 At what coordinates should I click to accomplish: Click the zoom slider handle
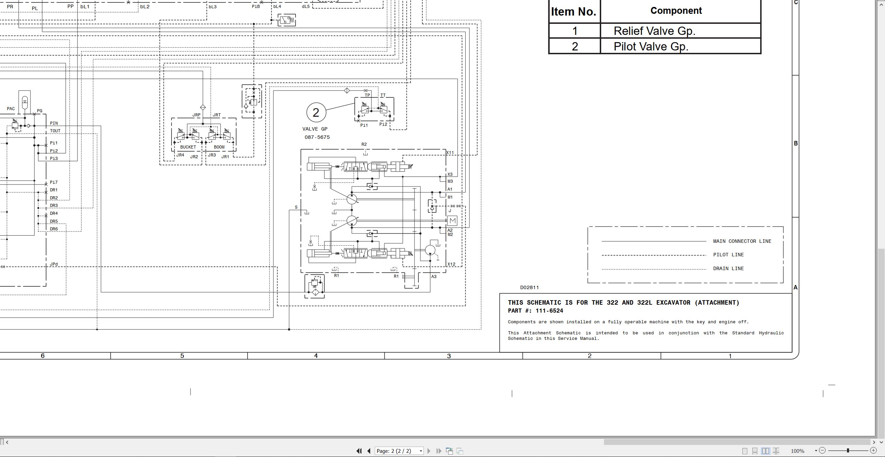pos(848,450)
